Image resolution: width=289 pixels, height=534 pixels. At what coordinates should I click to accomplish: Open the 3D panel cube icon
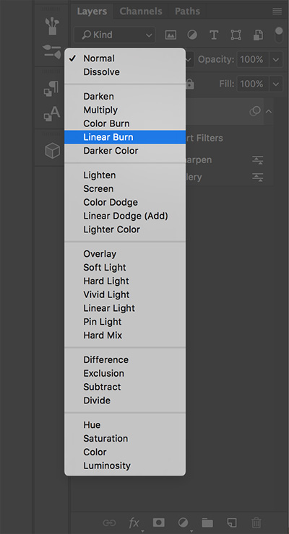coord(52,151)
